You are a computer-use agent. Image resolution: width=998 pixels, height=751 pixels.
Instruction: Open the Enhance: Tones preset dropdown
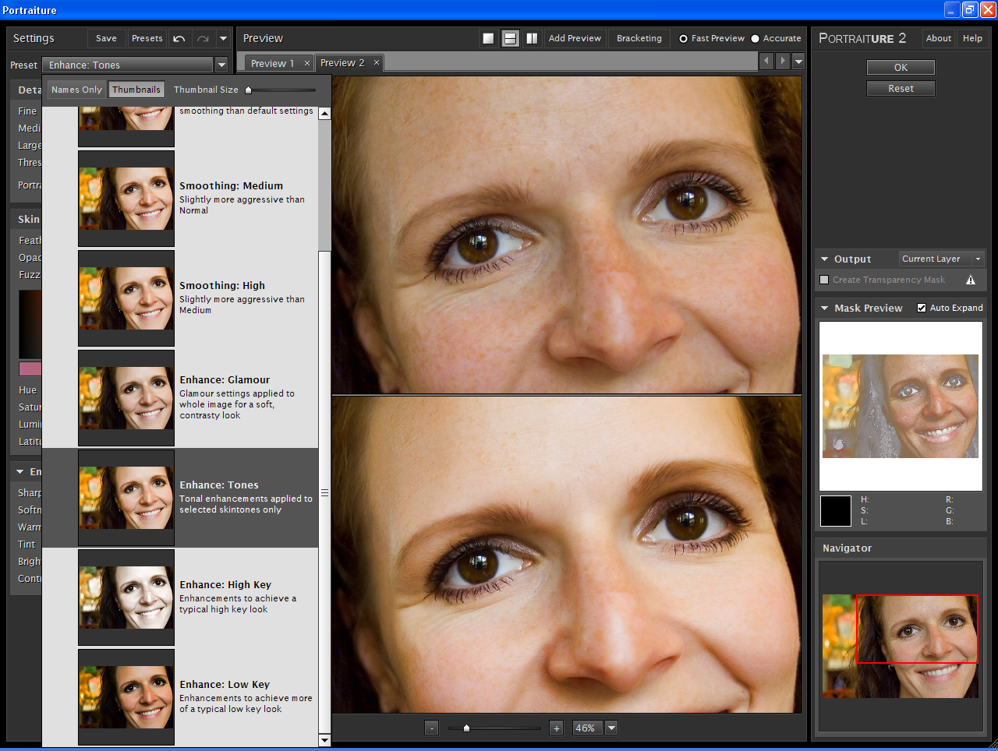tap(221, 65)
